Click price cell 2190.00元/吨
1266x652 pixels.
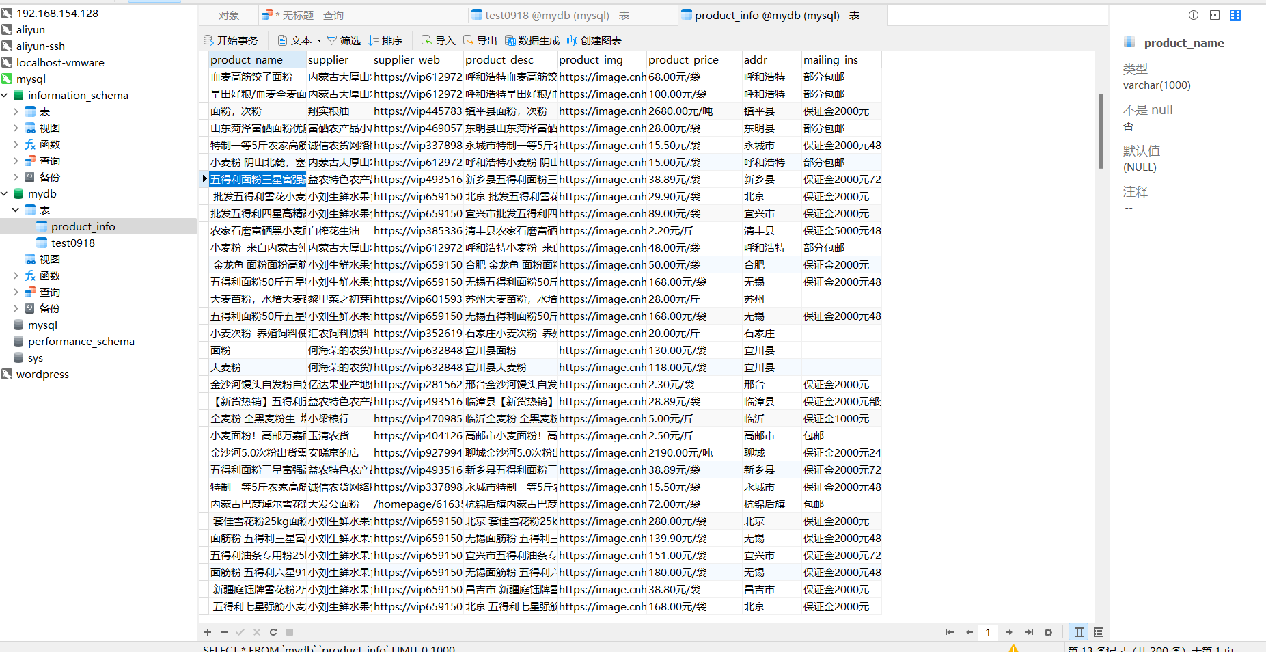point(694,453)
